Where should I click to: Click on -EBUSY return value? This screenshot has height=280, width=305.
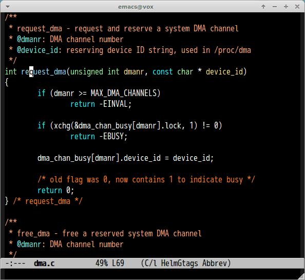pos(111,136)
